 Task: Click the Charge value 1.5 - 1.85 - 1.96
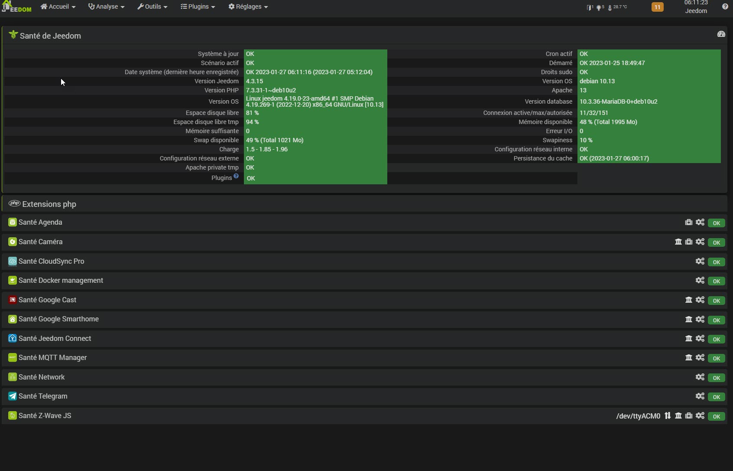pos(267,149)
